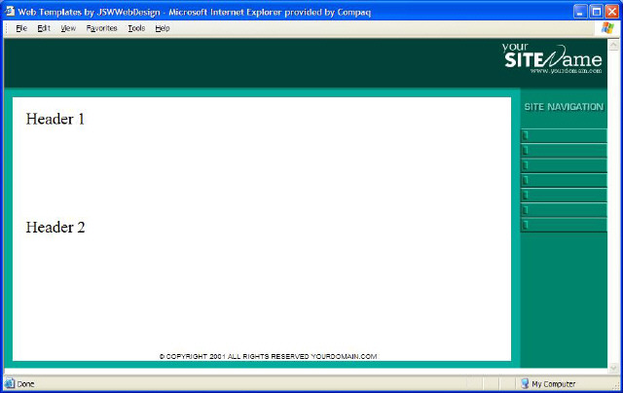Open the File menu
Screen dimensions: 623x393
[x=20, y=28]
